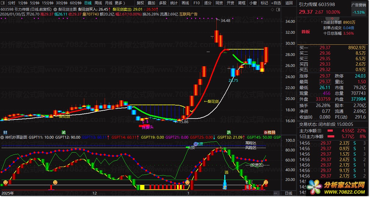
Task: Click the square icon above the price axis
Action: point(278,9)
